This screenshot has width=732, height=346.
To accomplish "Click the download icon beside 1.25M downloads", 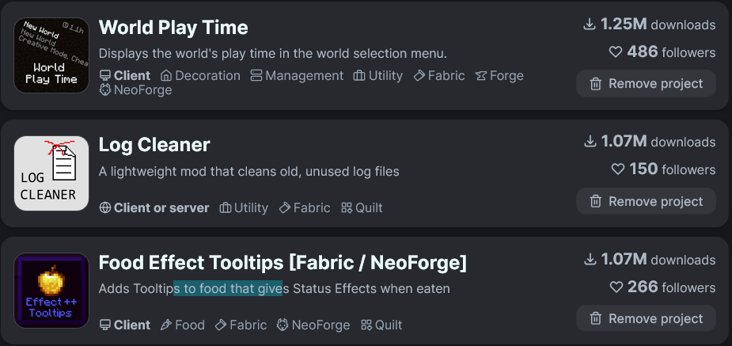I will point(589,25).
